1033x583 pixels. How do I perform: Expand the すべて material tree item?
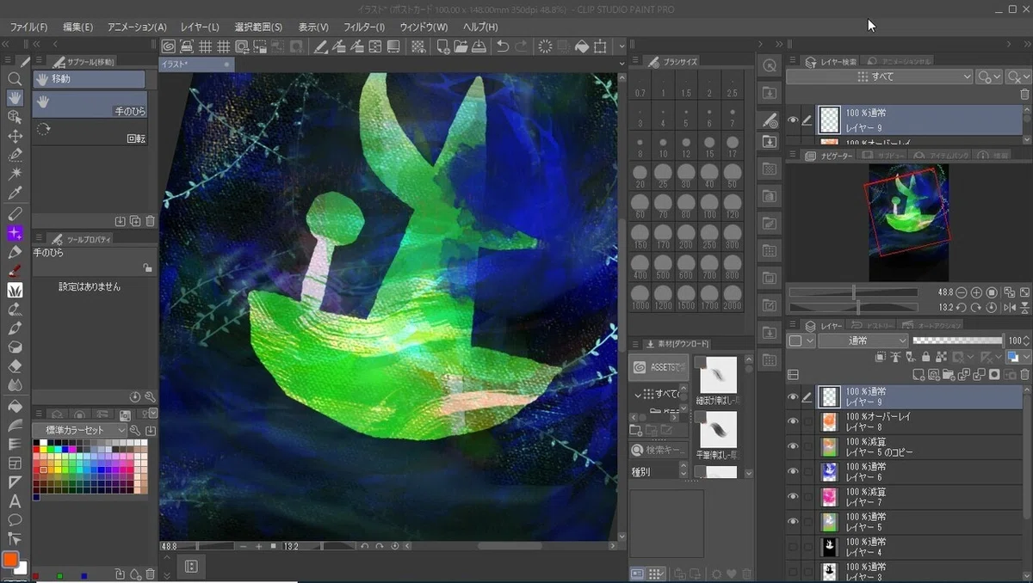pos(640,394)
